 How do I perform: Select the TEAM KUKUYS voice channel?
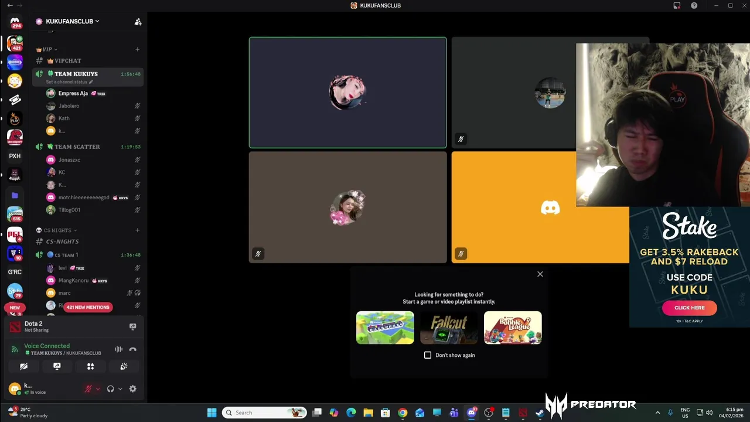pyautogui.click(x=88, y=74)
